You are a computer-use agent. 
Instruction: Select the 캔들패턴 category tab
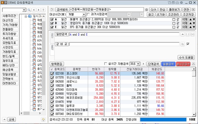coord(10,29)
